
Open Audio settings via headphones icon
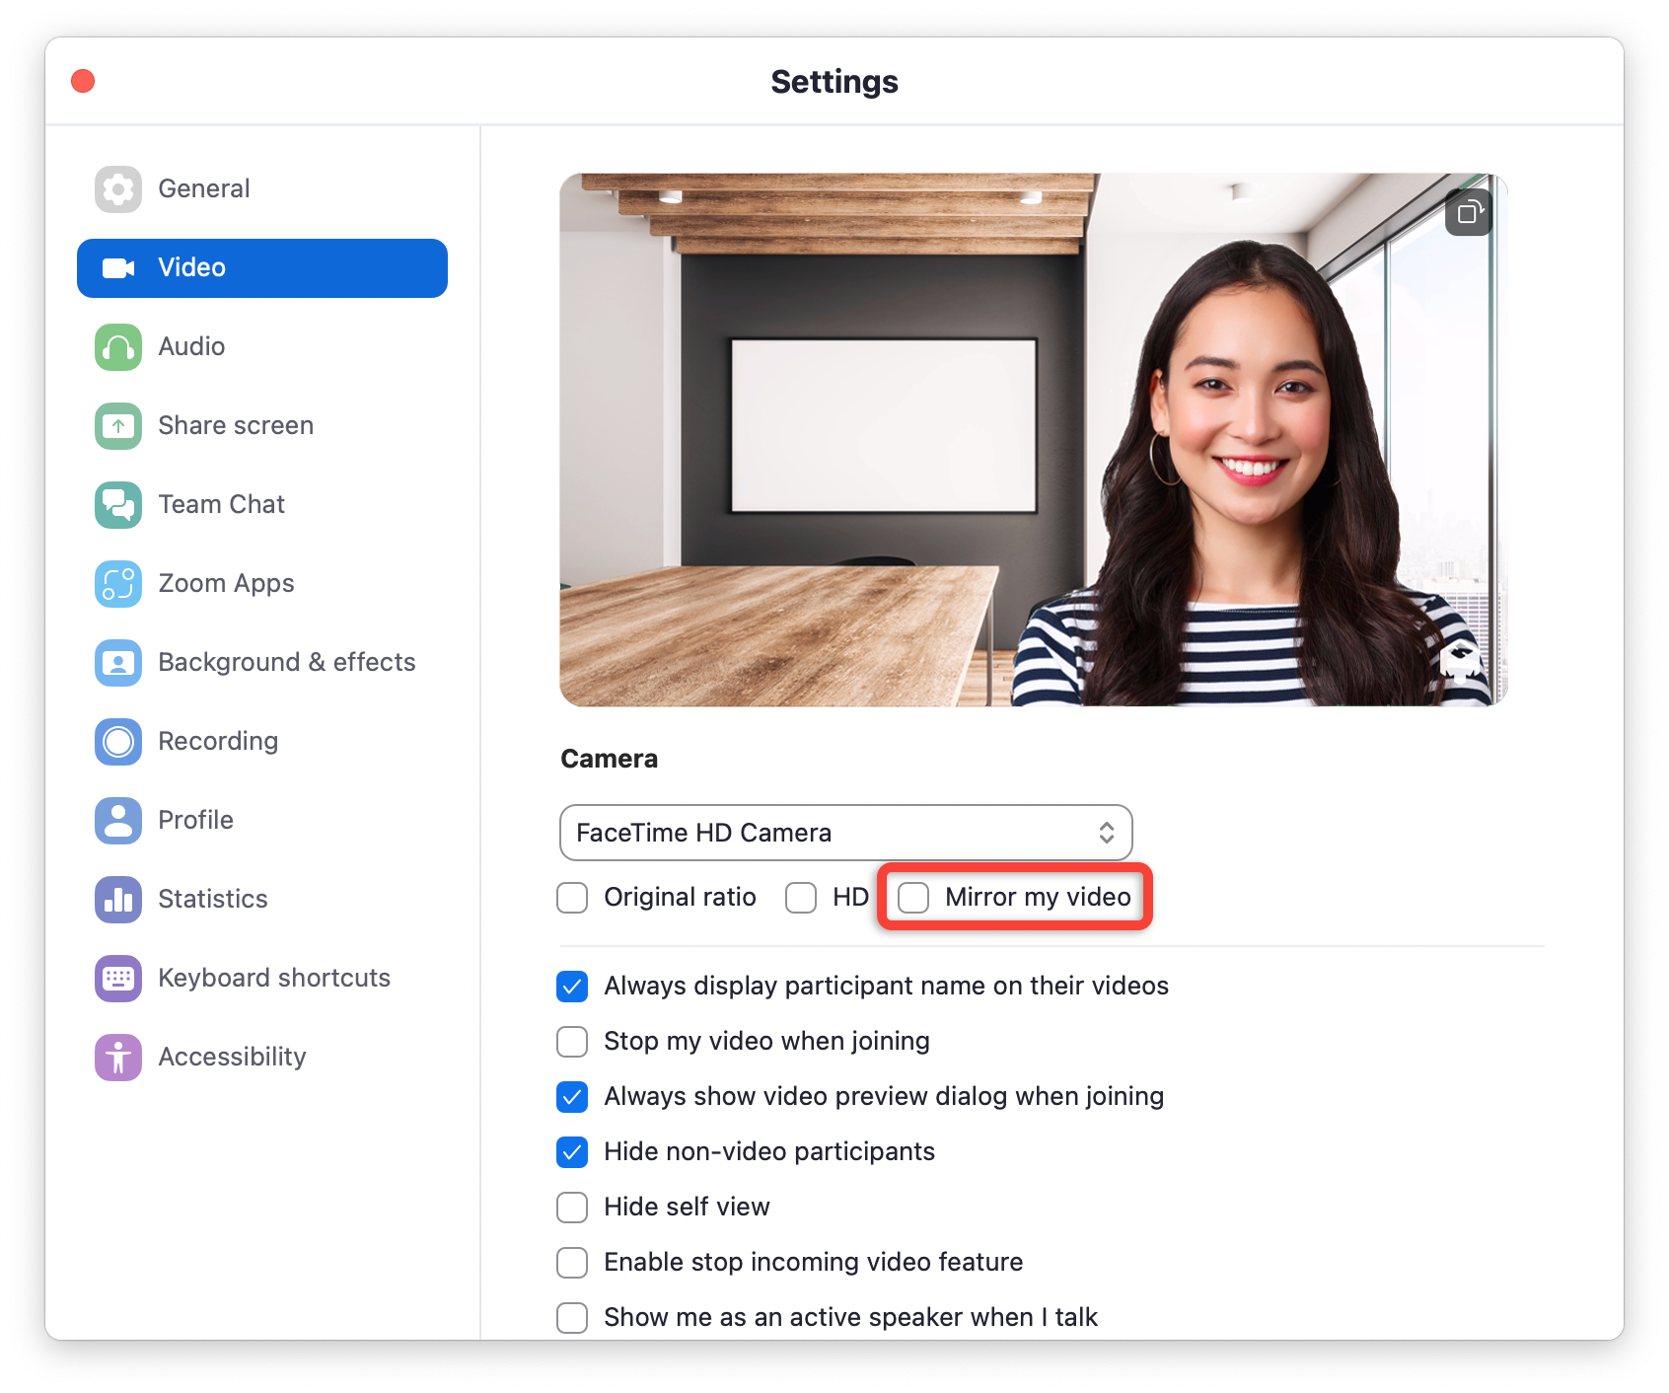(x=118, y=346)
